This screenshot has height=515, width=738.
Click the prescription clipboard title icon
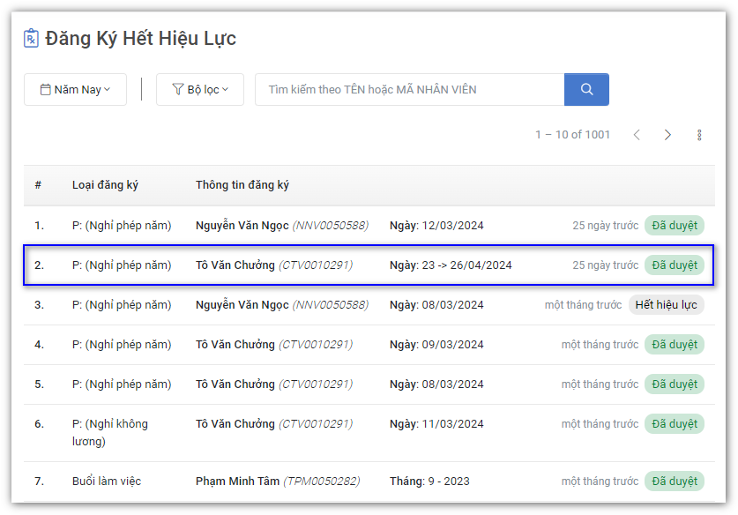[32, 39]
